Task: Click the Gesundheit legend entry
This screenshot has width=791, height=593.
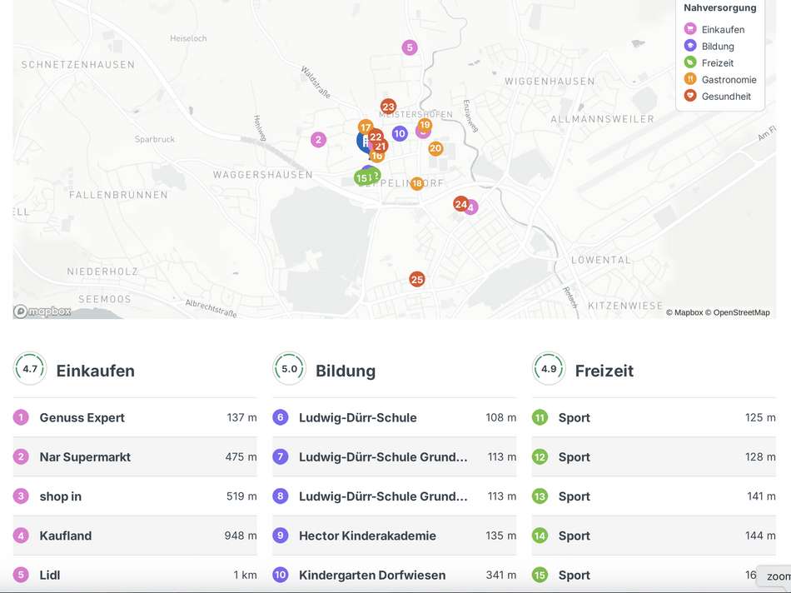Action: point(725,96)
